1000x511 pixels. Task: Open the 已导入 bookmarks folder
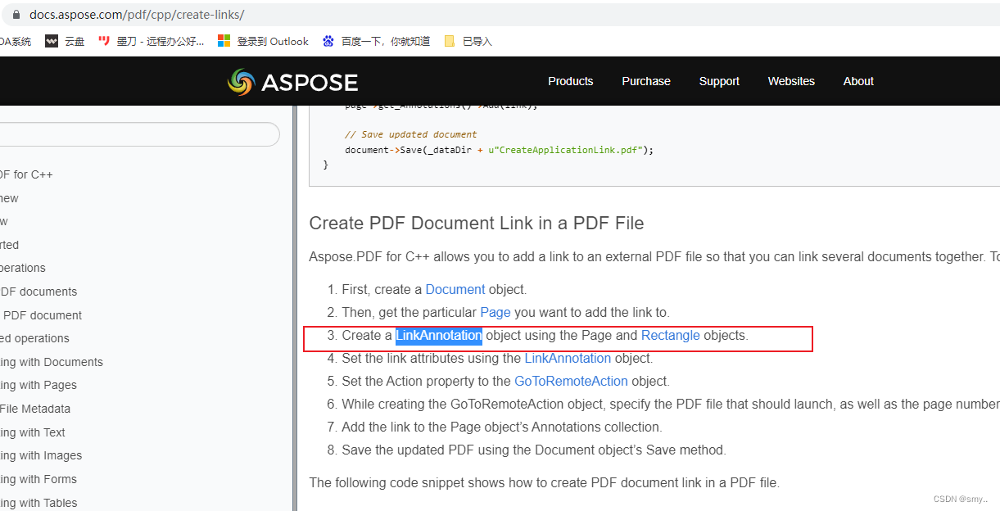468,41
